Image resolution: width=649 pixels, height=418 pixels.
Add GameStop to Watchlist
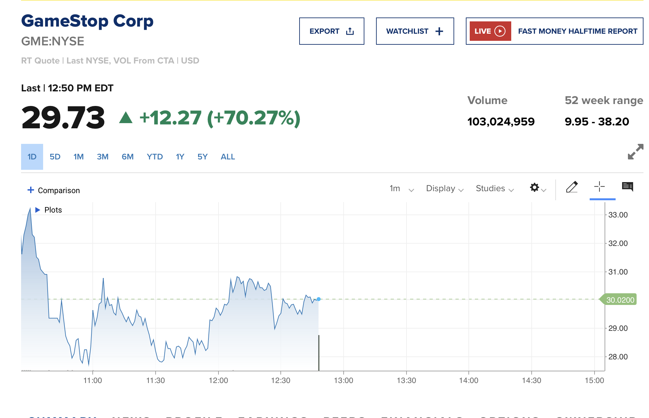click(415, 31)
